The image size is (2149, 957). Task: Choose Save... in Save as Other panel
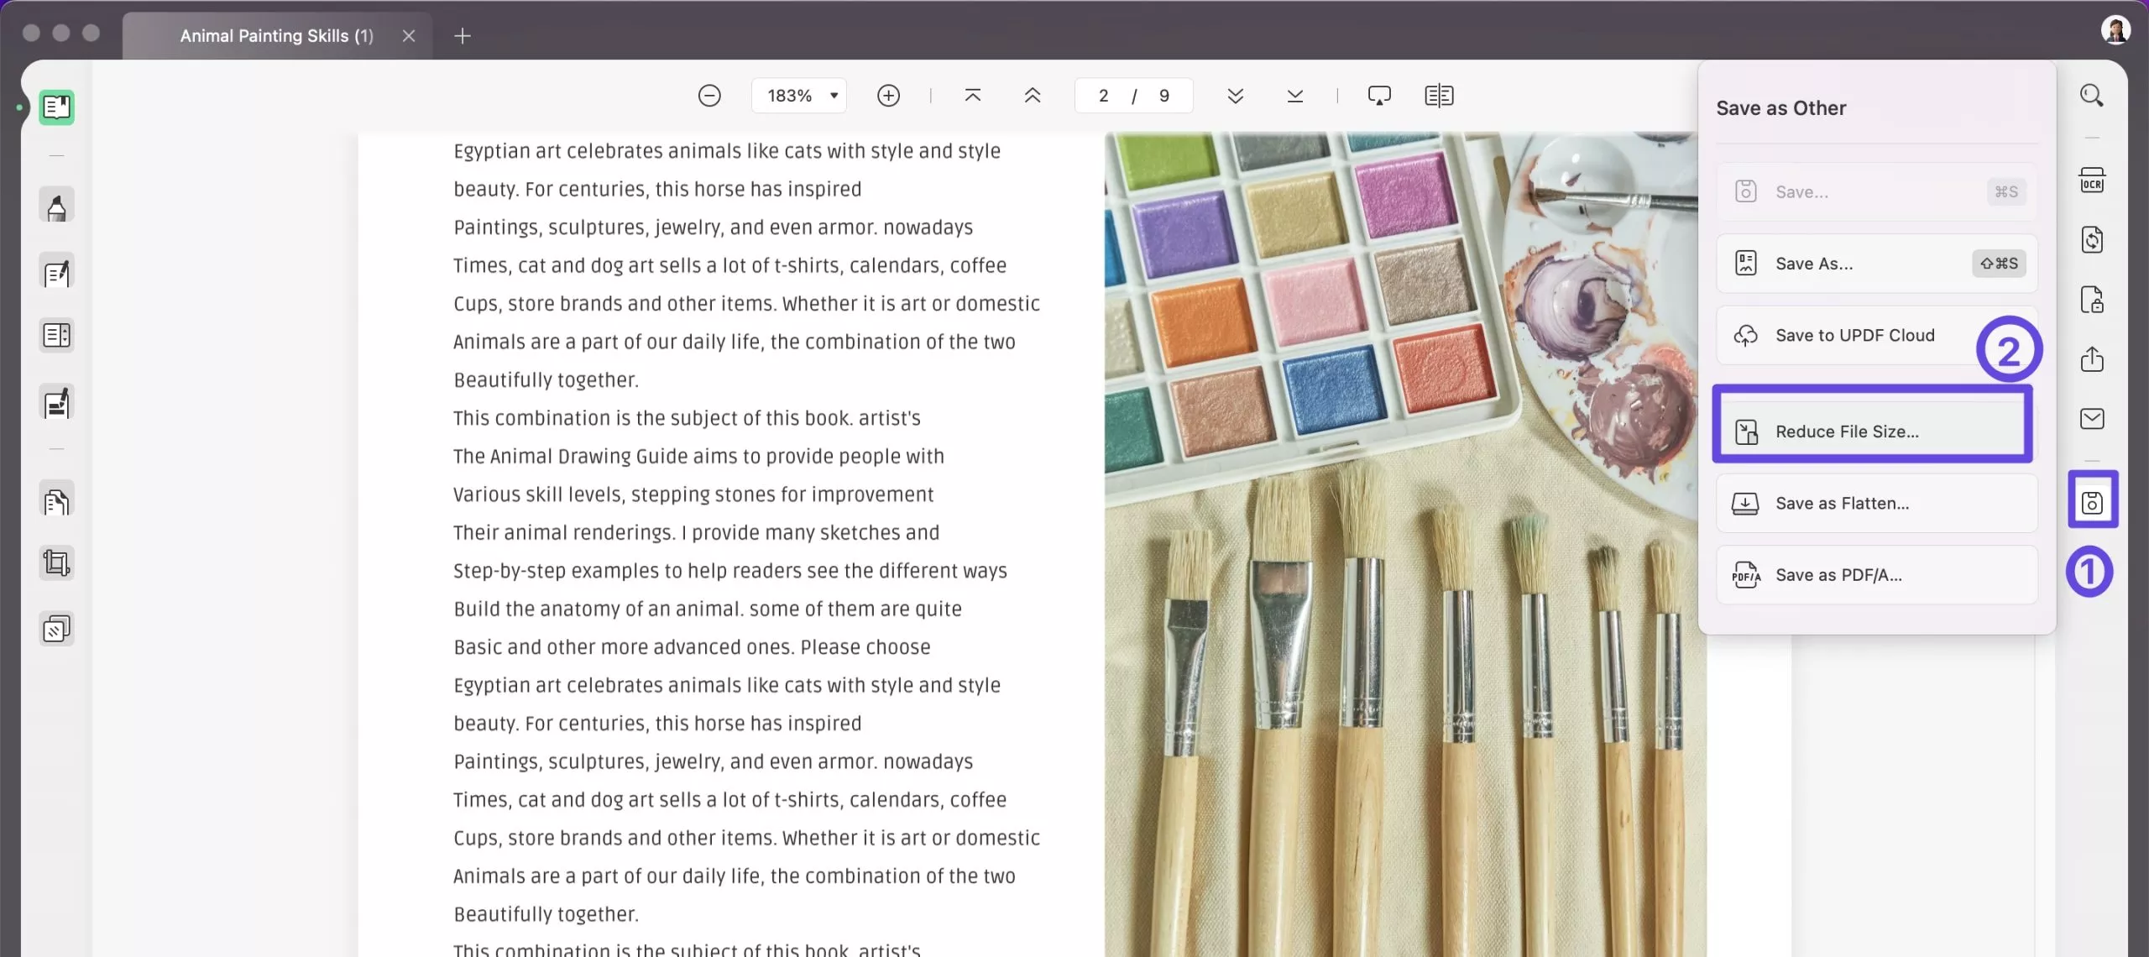1877,192
